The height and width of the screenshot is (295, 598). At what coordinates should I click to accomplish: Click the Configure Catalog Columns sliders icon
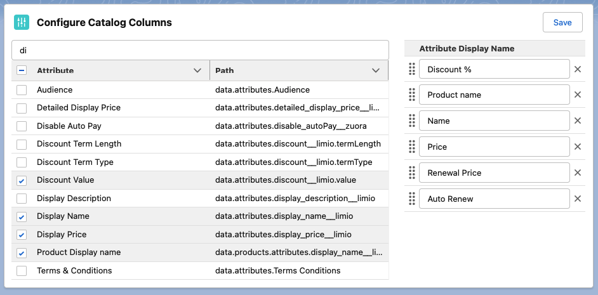[x=22, y=22]
